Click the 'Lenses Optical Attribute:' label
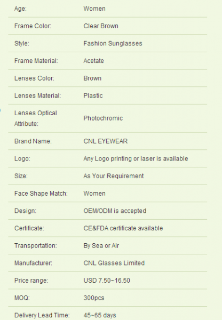The image size is (222, 320). tap(36, 118)
